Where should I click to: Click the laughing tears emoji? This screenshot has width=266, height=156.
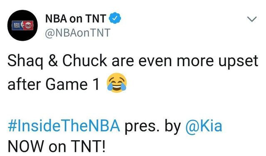pos(116,83)
